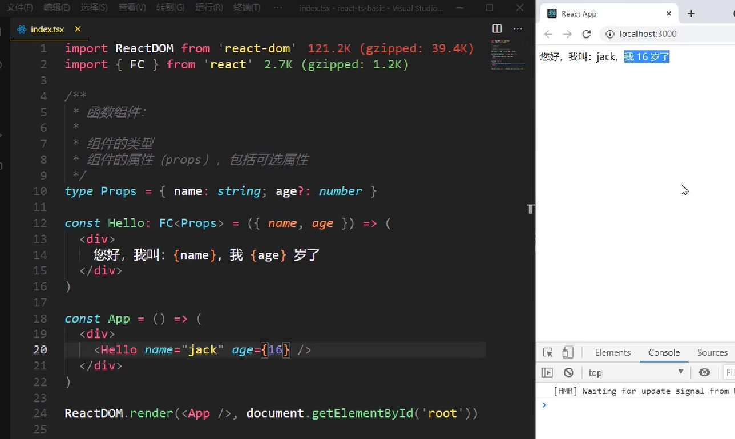This screenshot has height=439, width=735.
Task: Click 'getElementById' on line 24
Action: tap(362, 413)
